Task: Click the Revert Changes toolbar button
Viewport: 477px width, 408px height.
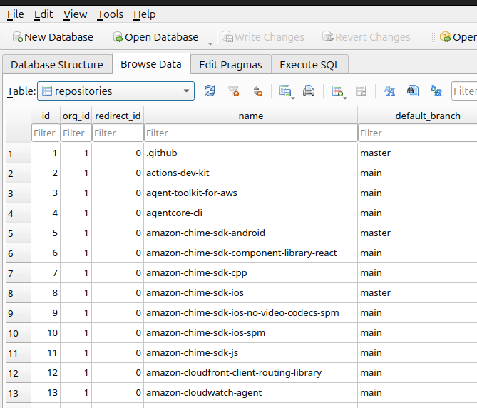Action: (x=366, y=37)
